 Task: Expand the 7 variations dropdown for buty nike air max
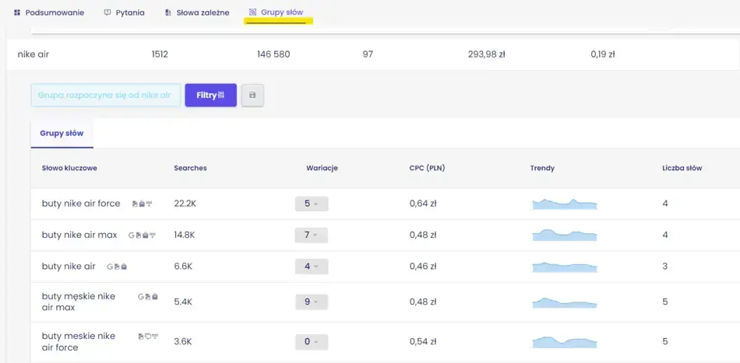coord(311,235)
